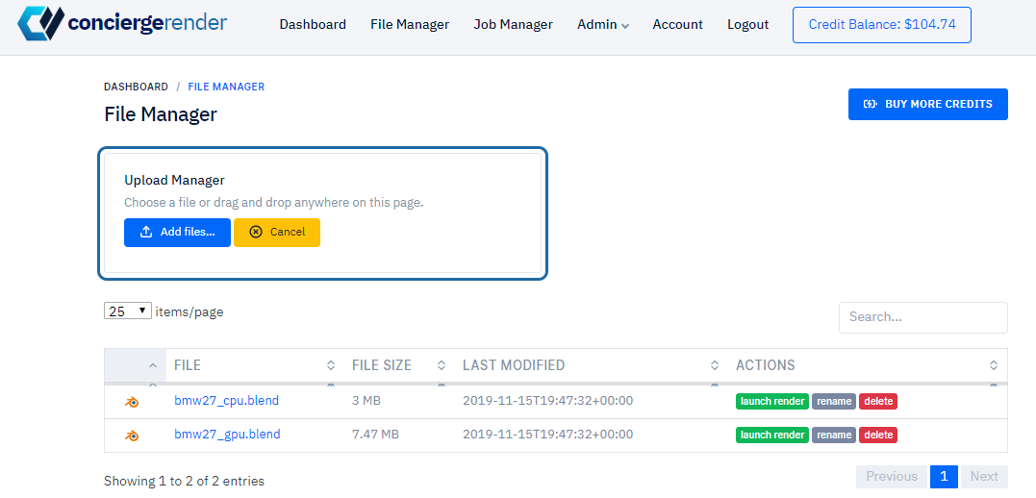
Task: Click the Previous pagination button
Action: click(x=892, y=477)
